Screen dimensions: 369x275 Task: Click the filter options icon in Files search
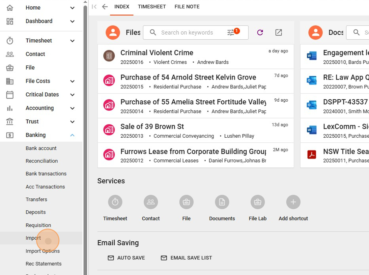[x=231, y=32]
